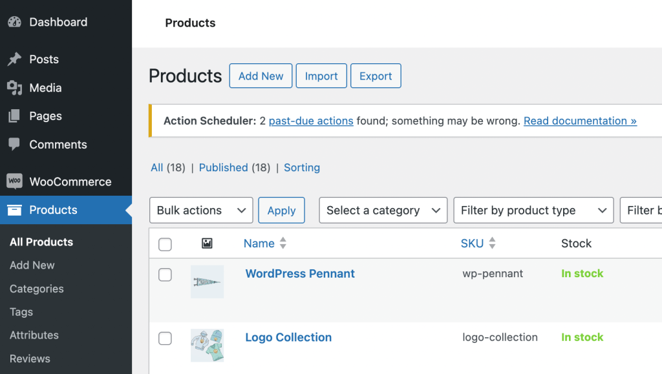This screenshot has width=662, height=374.
Task: Open Add New in Products submenu
Action: point(32,265)
